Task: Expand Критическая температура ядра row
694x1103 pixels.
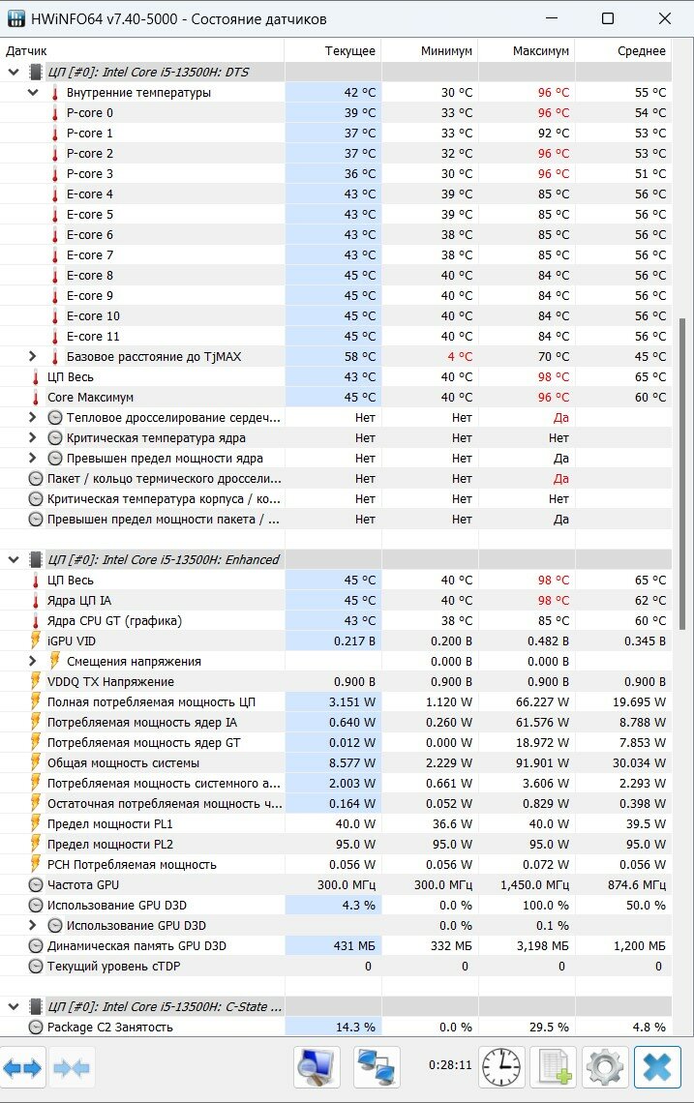Action: [32, 438]
